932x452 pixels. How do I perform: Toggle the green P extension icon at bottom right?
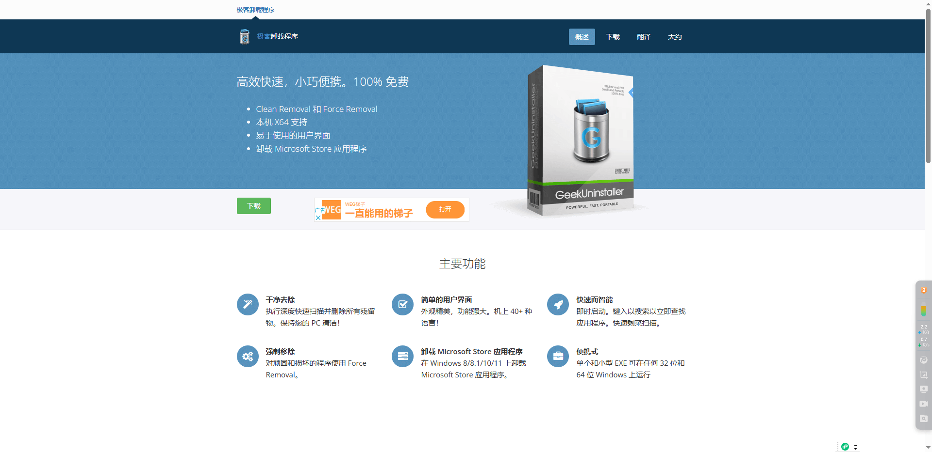click(x=846, y=447)
